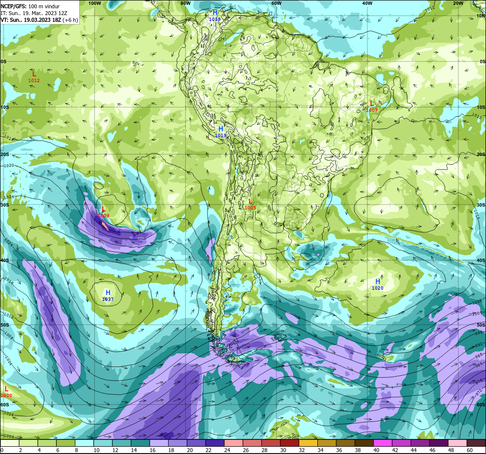Click the 10N latitude label
Screen dimensions: 486x454
pos(481,16)
